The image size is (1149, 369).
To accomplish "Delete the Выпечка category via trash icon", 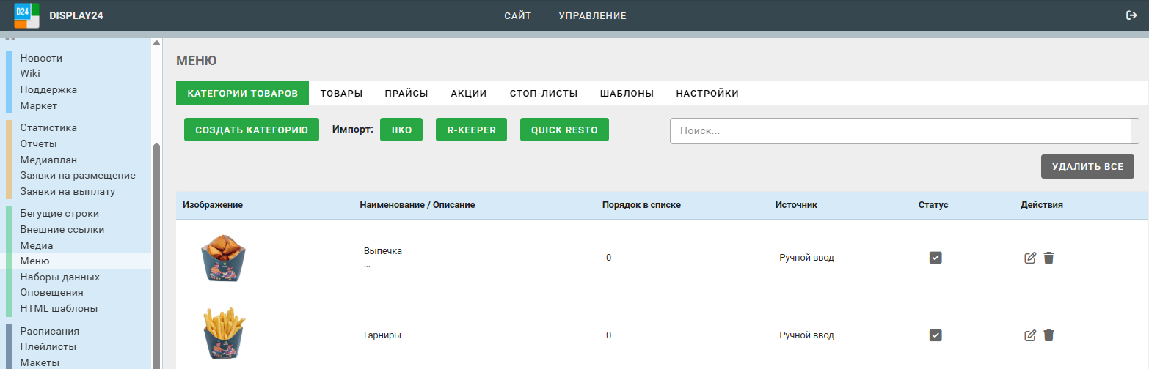I will pyautogui.click(x=1048, y=258).
